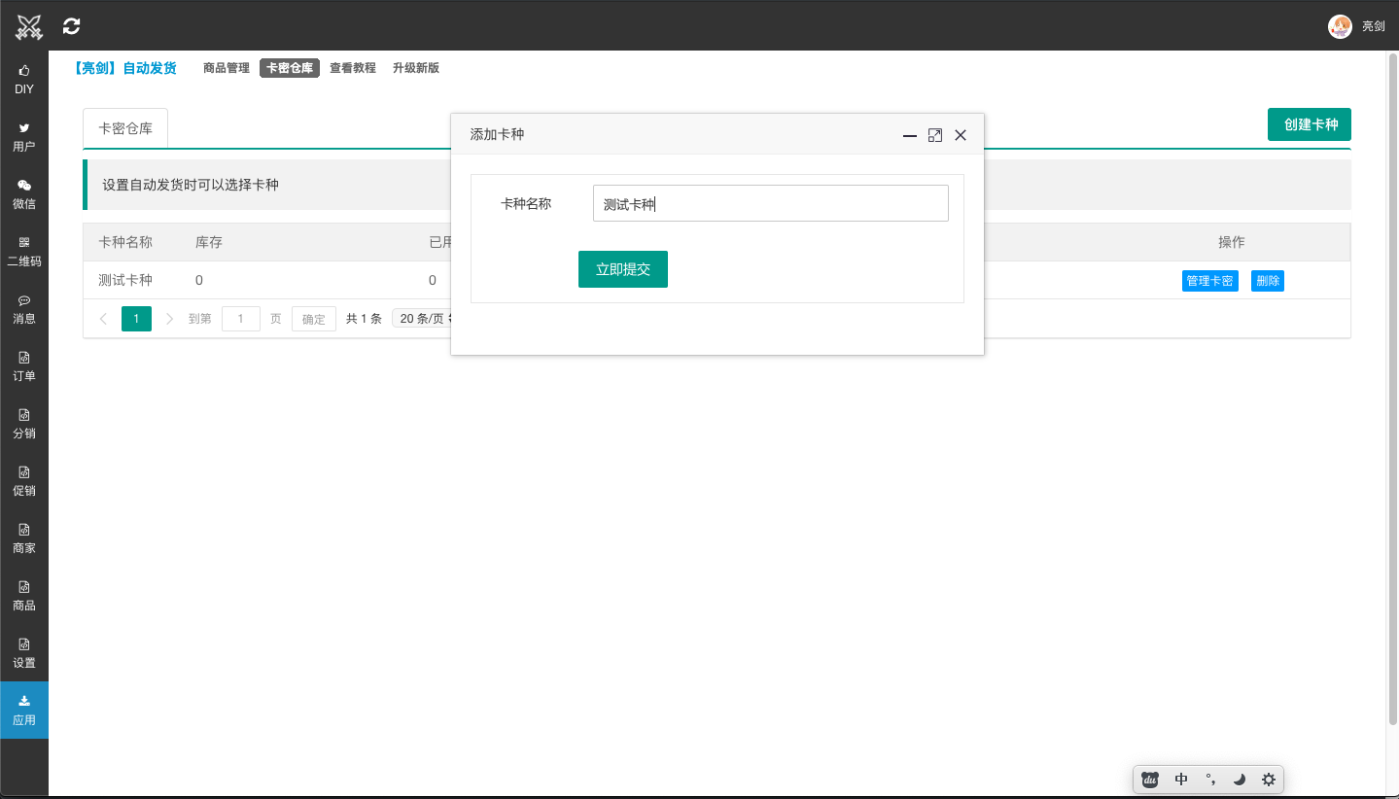Click the 操作 column header
Image resolution: width=1399 pixels, height=799 pixels.
pos(1232,242)
